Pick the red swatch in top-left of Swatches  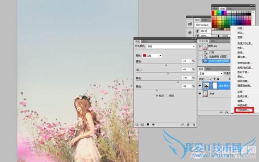point(213,12)
